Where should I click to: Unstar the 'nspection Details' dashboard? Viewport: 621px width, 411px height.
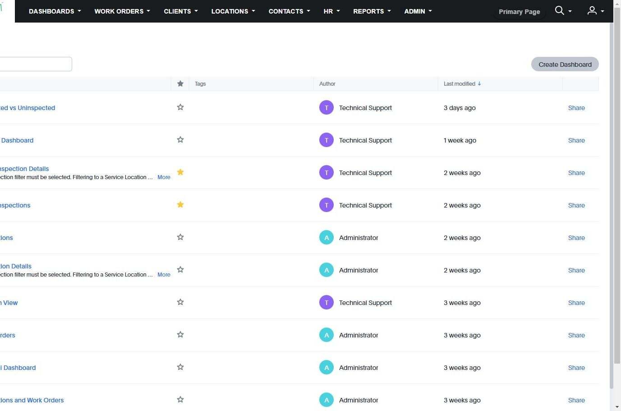click(x=180, y=172)
